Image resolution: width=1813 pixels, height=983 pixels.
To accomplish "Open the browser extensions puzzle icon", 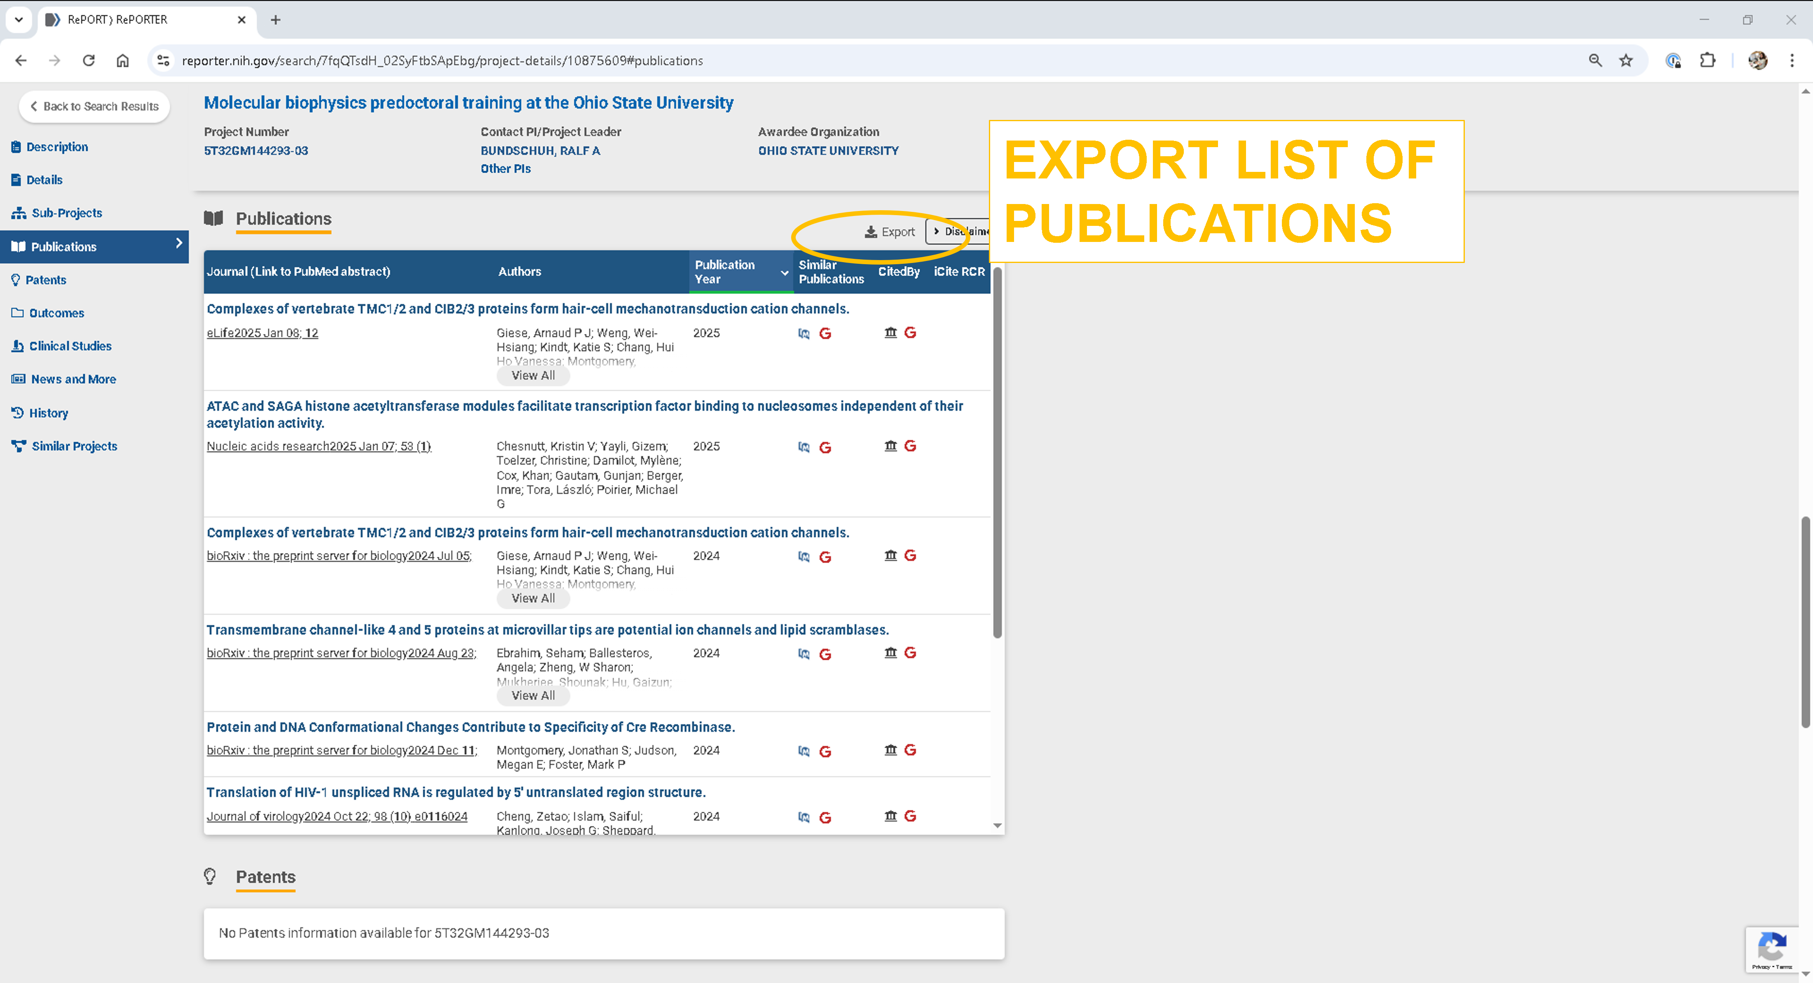I will coord(1708,61).
